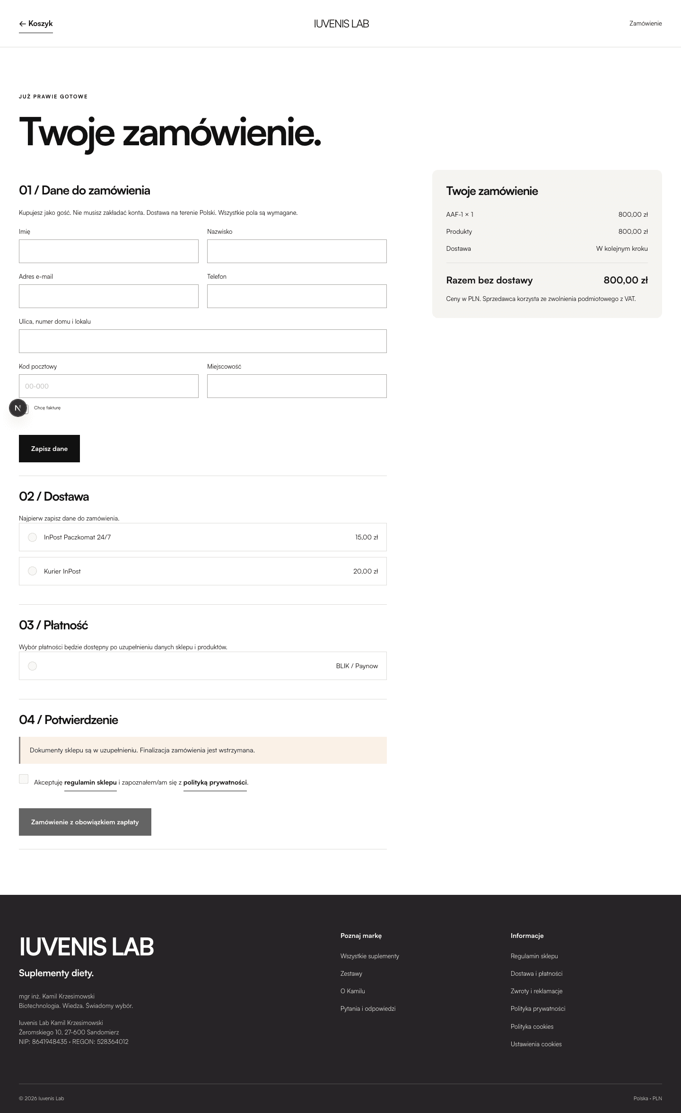Screen dimensions: 681x1113
Task: Tick the Akceptuję regulamin acceptance checkbox
Action: 24,779
